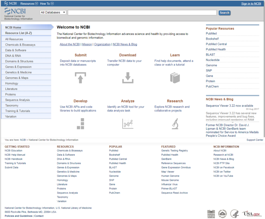Image resolution: width=265 pixels, height=219 pixels.
Task: Open PubMed Central in Popular Resources
Action: point(216,44)
